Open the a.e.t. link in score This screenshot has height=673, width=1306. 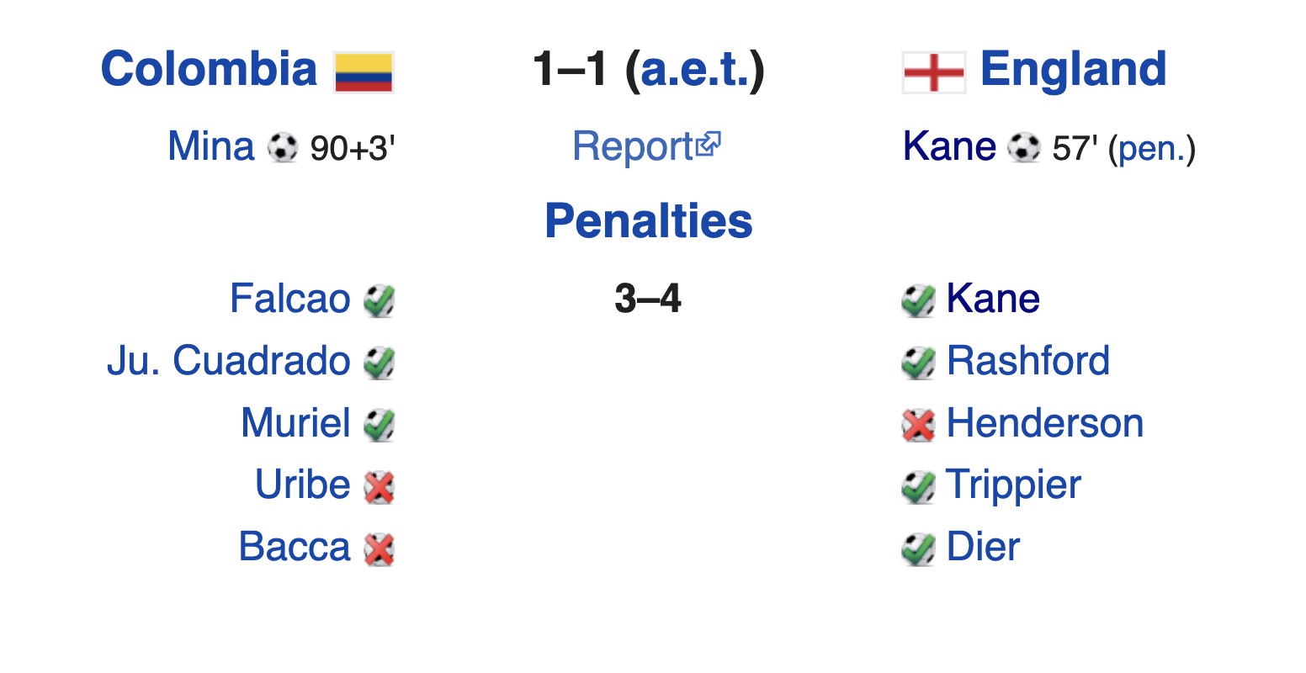(x=695, y=69)
